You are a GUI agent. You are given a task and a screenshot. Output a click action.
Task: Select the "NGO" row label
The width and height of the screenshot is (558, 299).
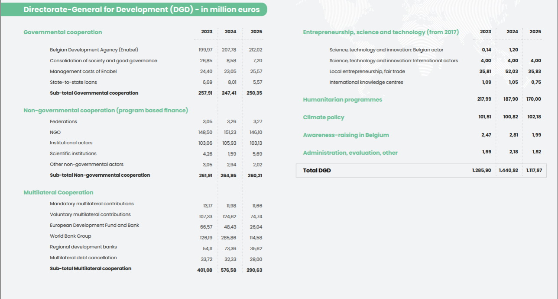[x=55, y=132]
